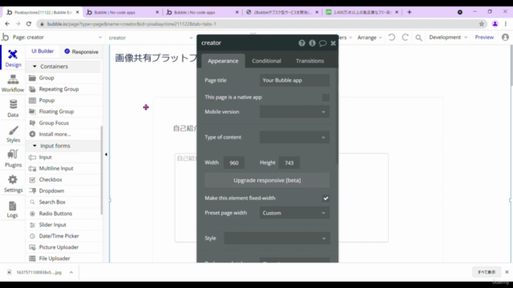This screenshot has height=288, width=513.
Task: Collapse the Containers section
Action: coord(34,66)
